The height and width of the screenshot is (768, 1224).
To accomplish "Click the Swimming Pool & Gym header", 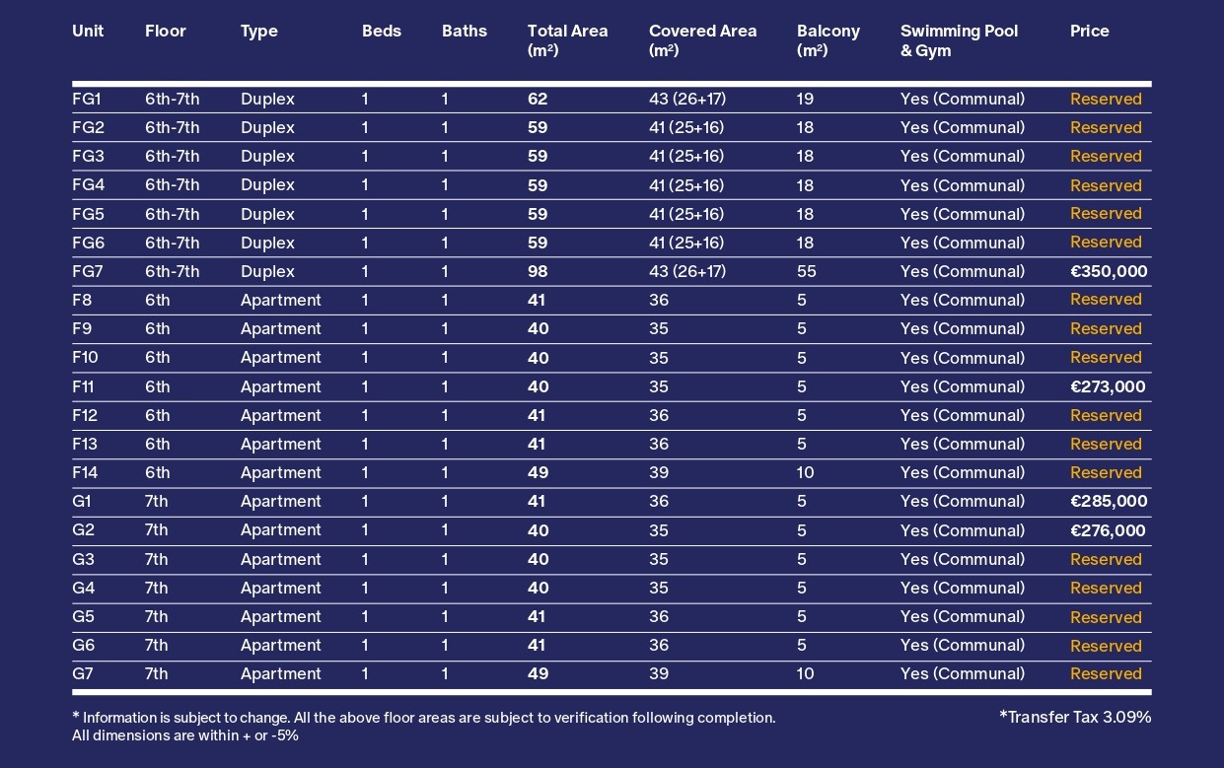I will (x=959, y=40).
